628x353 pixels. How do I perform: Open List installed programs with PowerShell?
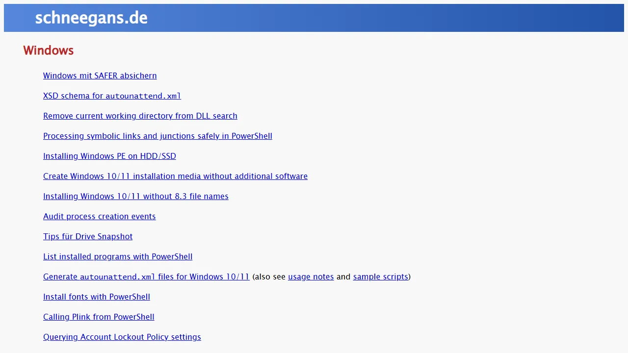point(118,256)
